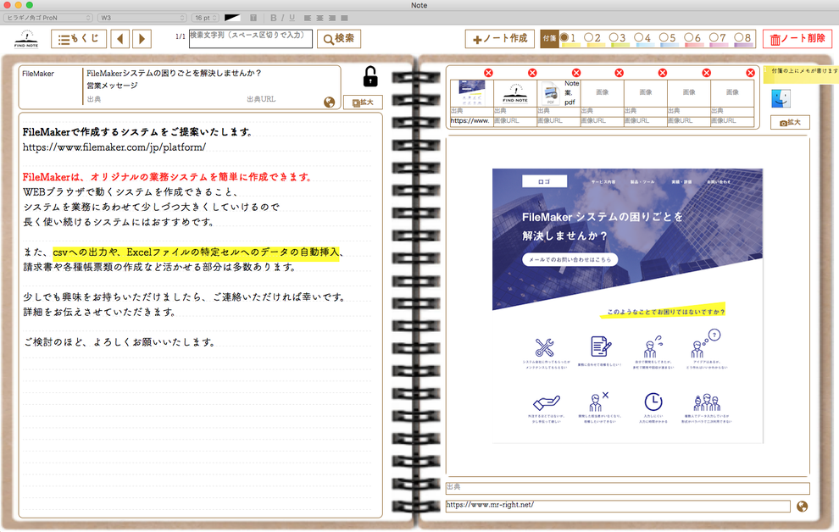Select sticky note color 2

pos(593,38)
